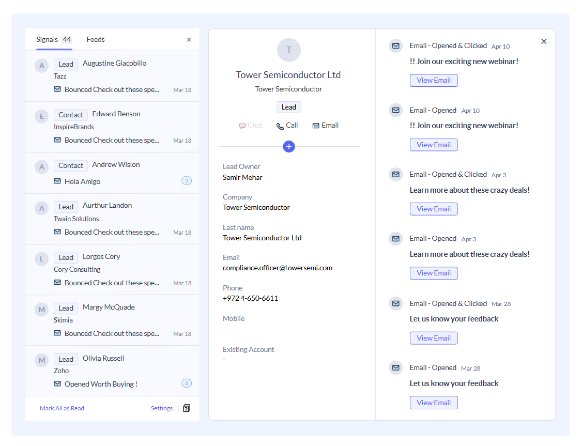Click the blue plus add button
582x446 pixels.
click(x=289, y=147)
